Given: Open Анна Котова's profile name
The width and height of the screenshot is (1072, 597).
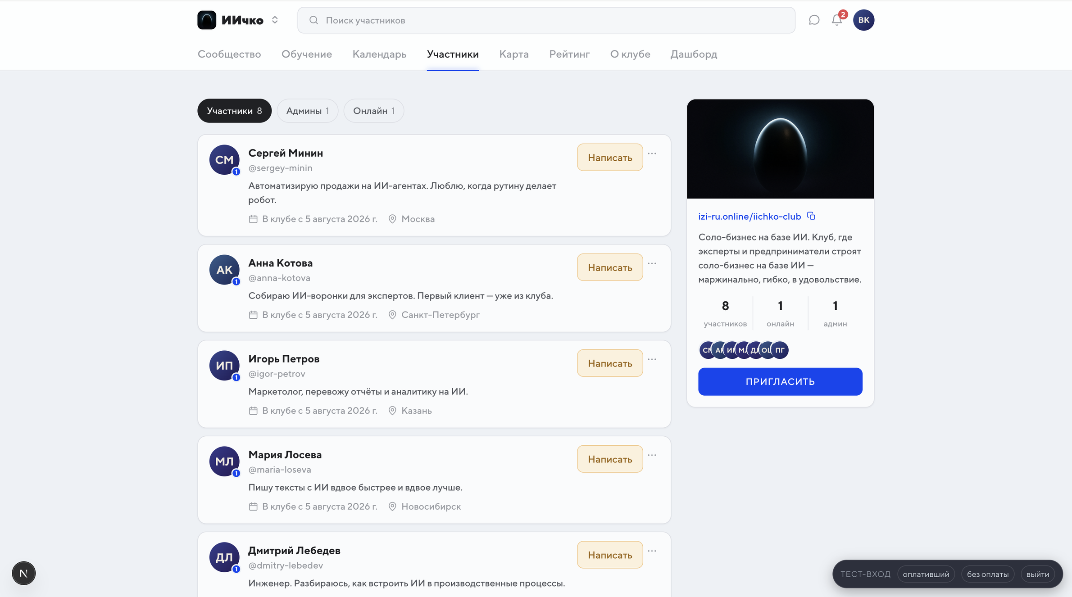Looking at the screenshot, I should [281, 263].
